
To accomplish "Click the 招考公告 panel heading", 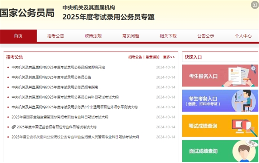I will (15, 57).
